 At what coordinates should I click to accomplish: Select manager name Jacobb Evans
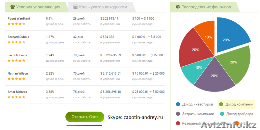pos(17,55)
